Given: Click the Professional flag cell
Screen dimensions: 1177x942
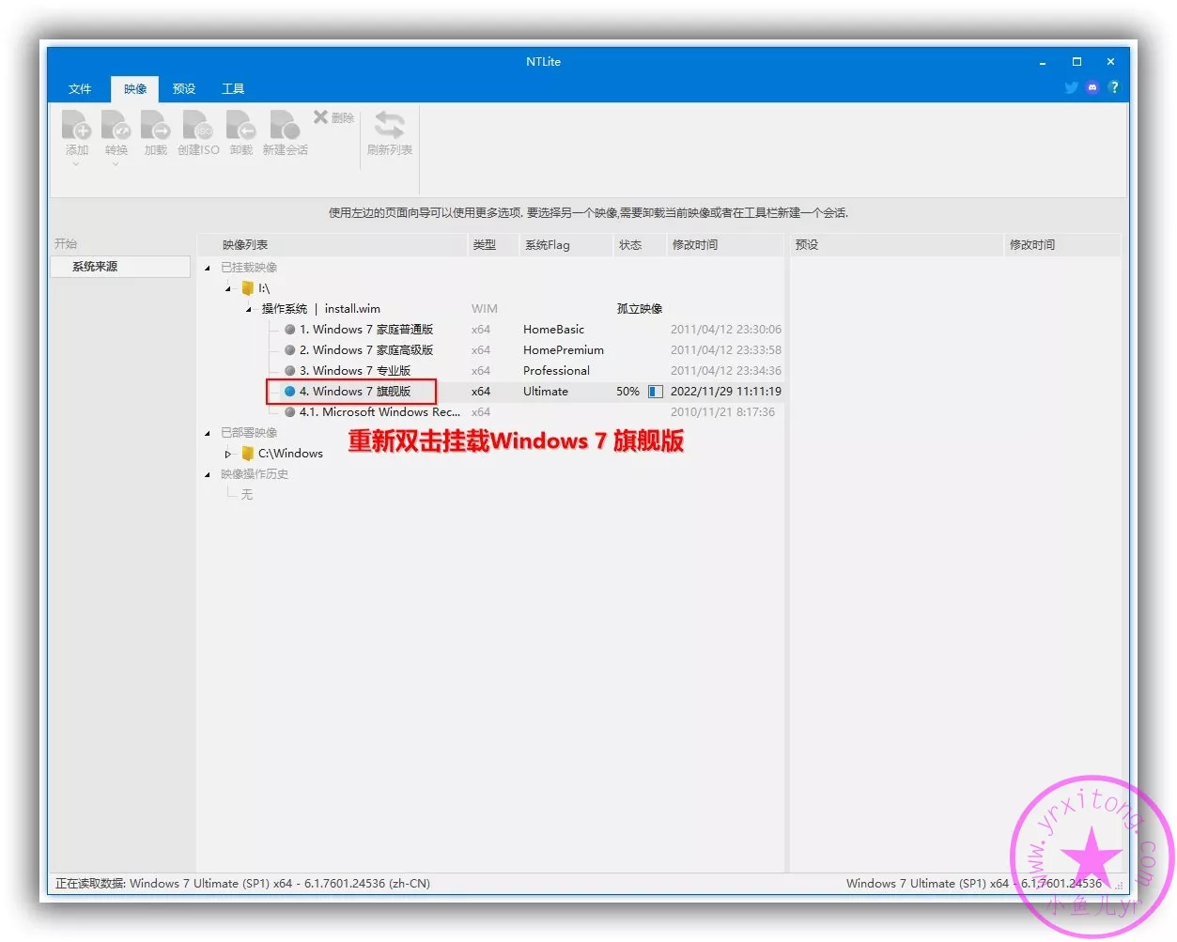Looking at the screenshot, I should pos(556,371).
